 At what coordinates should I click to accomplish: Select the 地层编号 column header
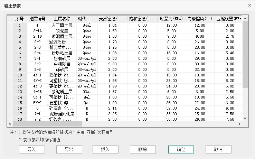(x=37, y=19)
